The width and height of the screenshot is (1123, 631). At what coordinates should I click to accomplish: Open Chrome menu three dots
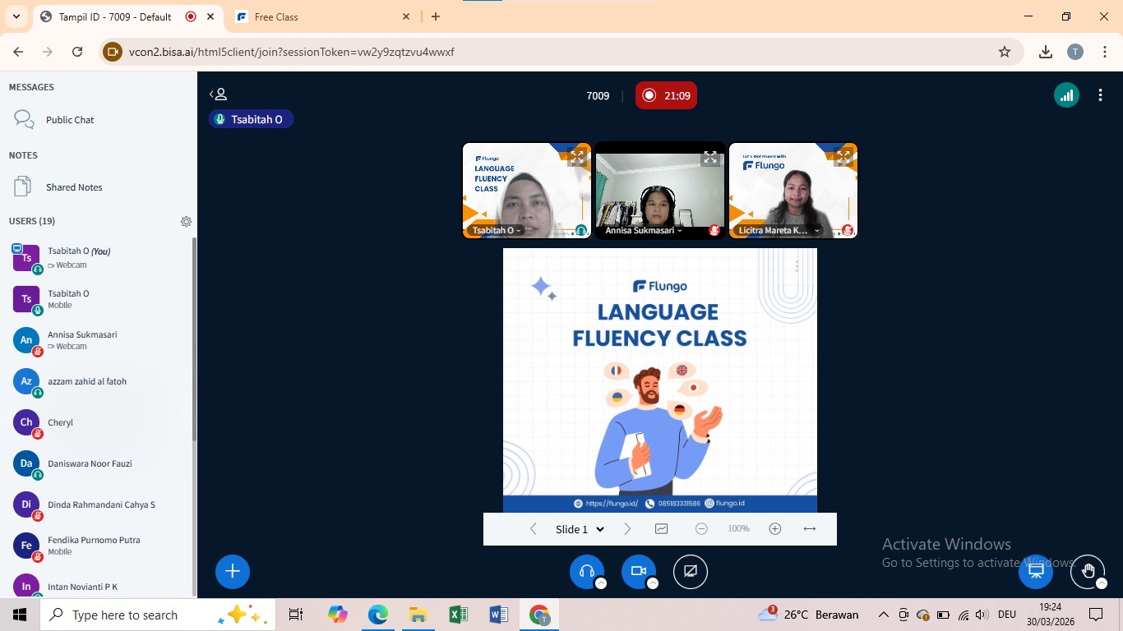(1104, 52)
